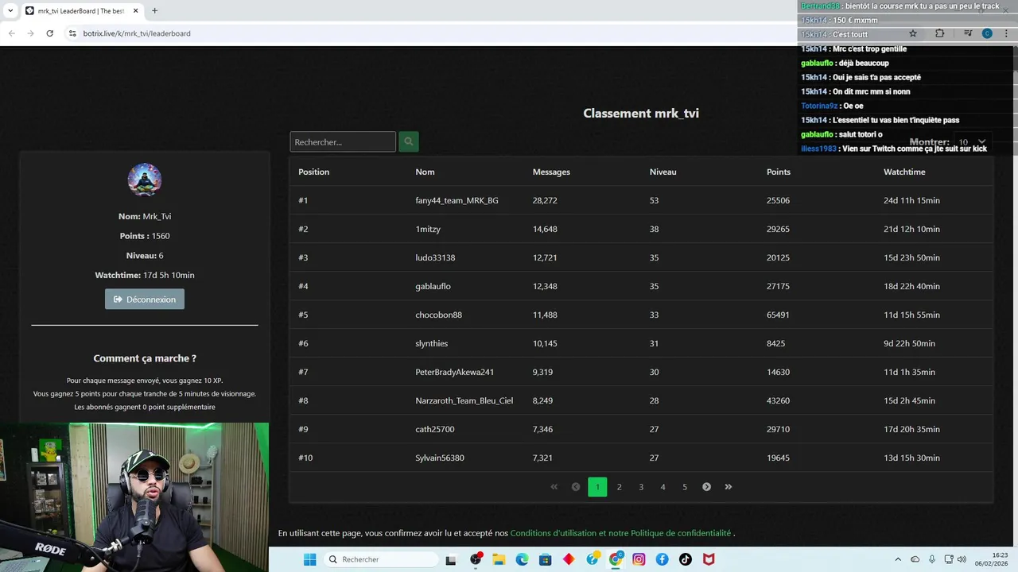This screenshot has height=572, width=1018.
Task: Open Task View on the taskbar
Action: [x=451, y=559]
